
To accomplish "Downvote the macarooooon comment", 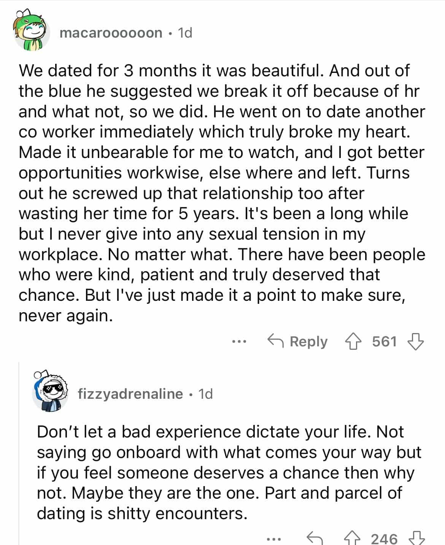I will click(x=415, y=341).
